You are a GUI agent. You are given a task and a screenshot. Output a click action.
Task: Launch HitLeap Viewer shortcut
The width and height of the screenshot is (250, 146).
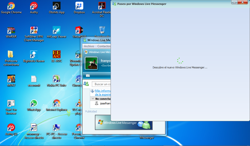[57, 32]
